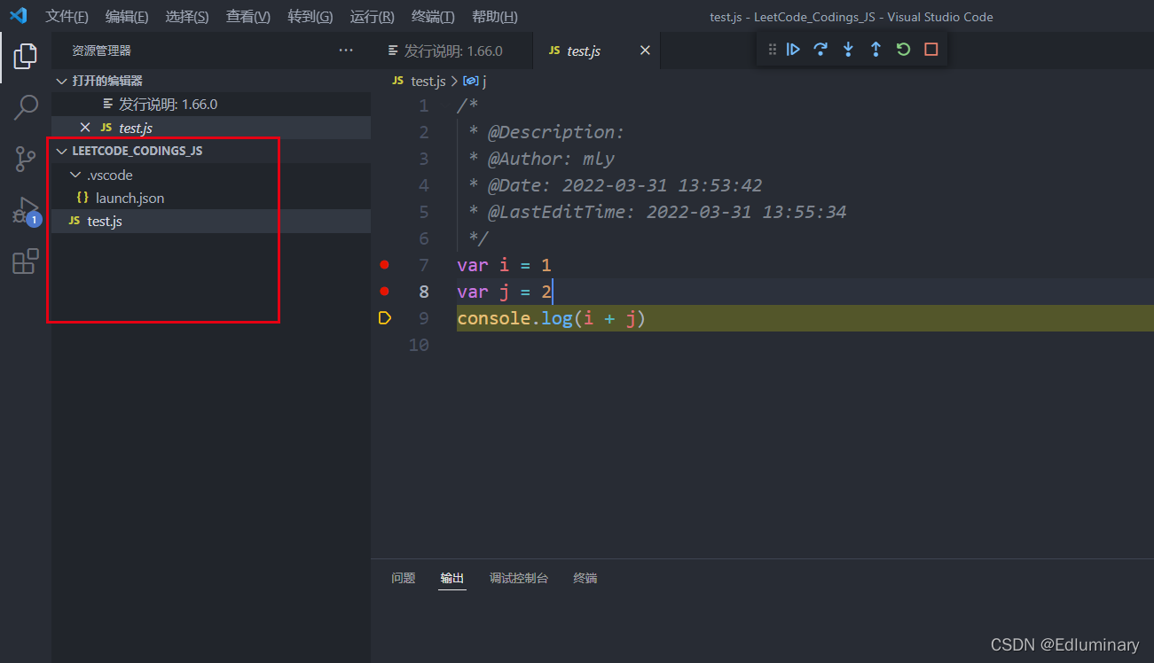Click the current-line debug arrow on line 9

pos(384,317)
